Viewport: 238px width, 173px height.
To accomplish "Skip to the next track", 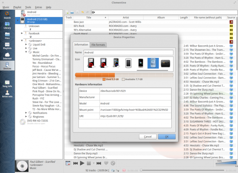I will tap(98, 163).
